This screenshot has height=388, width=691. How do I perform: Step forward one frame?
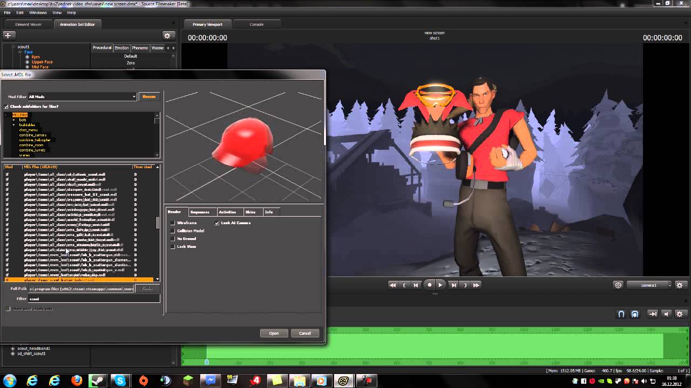pos(454,285)
